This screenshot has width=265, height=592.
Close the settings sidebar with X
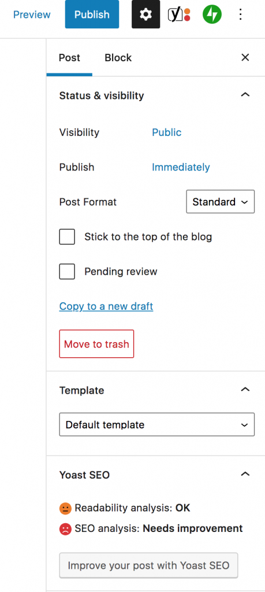click(245, 57)
